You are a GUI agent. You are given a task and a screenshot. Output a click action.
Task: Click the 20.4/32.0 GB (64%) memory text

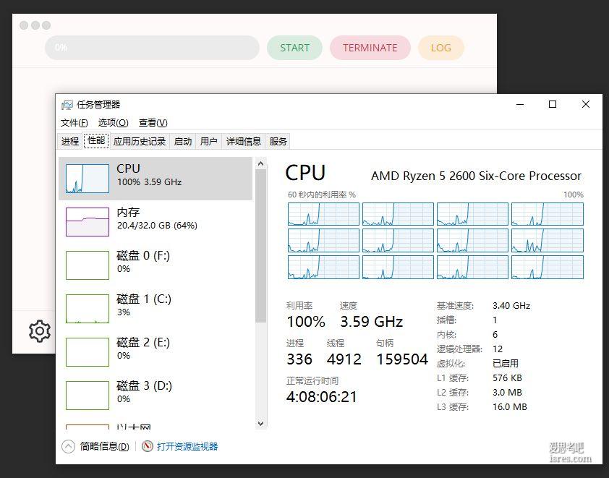click(157, 225)
